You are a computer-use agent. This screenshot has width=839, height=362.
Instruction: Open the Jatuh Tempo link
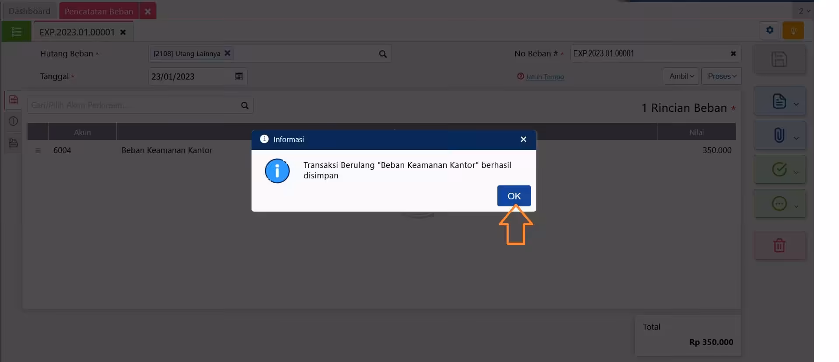545,77
